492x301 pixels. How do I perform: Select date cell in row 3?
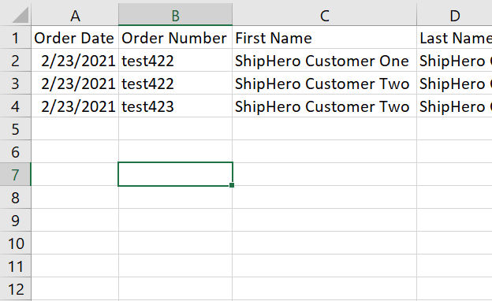tap(75, 84)
